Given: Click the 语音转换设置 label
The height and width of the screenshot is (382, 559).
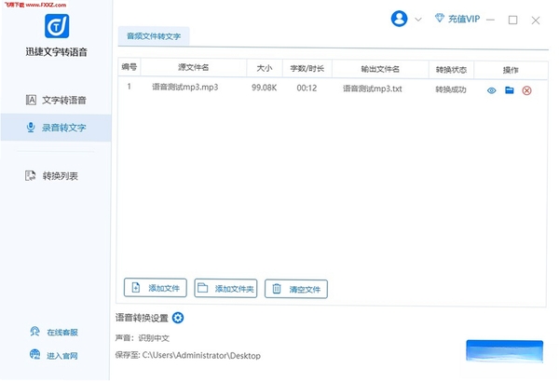Looking at the screenshot, I should [142, 318].
